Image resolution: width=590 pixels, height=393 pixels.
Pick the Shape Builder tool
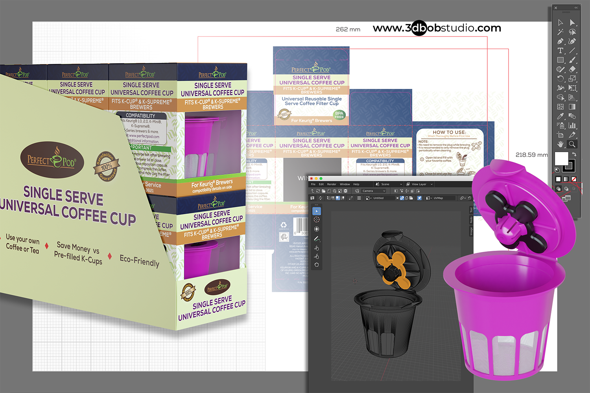click(x=560, y=97)
